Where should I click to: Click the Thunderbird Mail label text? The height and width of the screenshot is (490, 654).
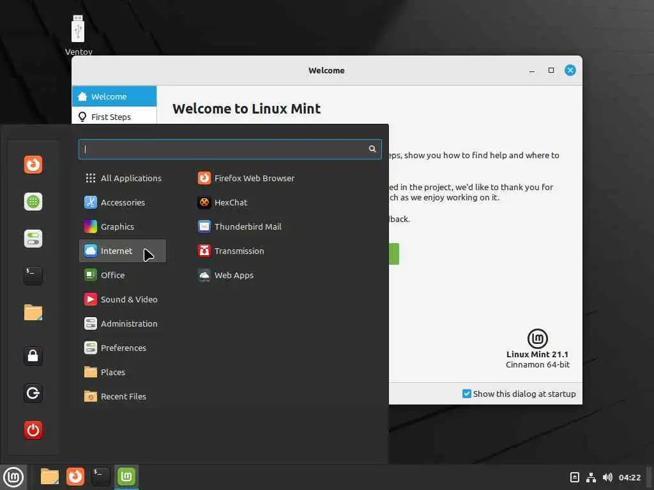248,226
